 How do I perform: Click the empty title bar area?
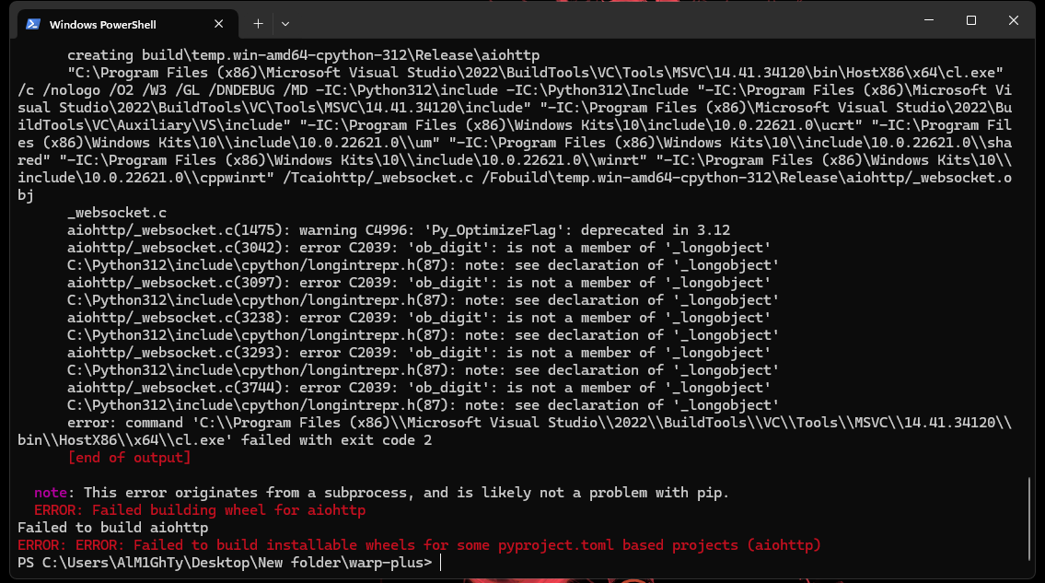coord(598,20)
